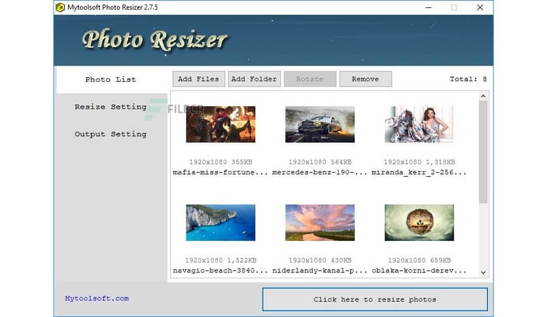Viewport: 547px width, 317px height.
Task: Click the 1920x1080 564KB size label
Action: (320, 162)
